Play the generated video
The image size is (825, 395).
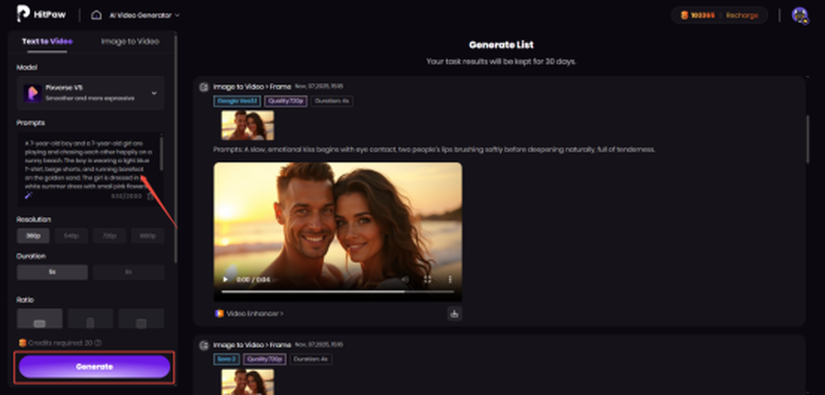coord(225,279)
